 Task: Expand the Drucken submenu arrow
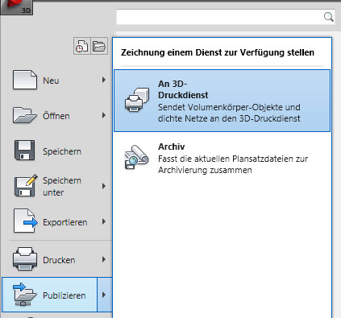tap(104, 259)
